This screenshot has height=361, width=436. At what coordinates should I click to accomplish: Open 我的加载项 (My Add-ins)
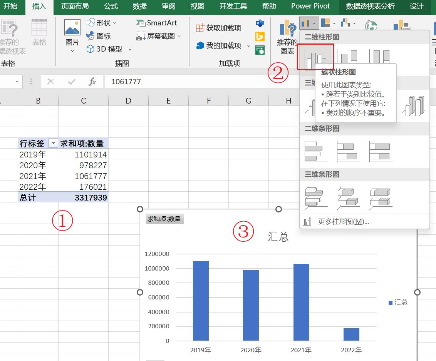pyautogui.click(x=218, y=45)
